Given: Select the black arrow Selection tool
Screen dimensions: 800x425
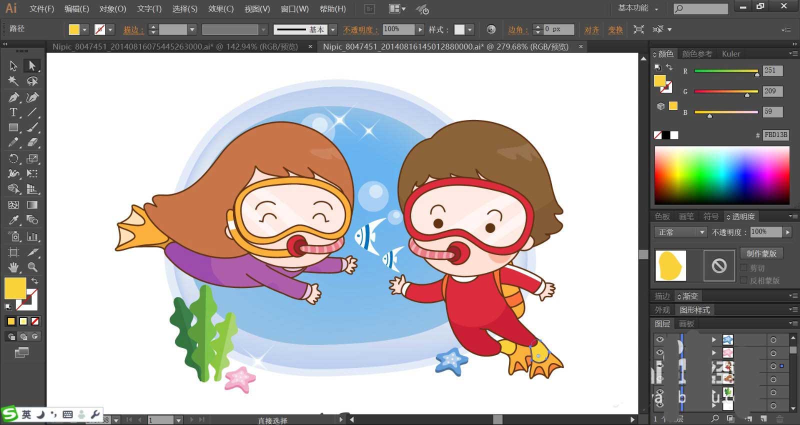Looking at the screenshot, I should click(13, 65).
